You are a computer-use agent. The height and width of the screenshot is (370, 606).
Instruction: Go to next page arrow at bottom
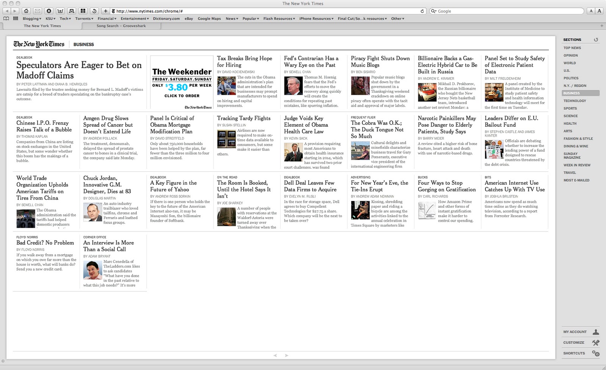tap(287, 355)
